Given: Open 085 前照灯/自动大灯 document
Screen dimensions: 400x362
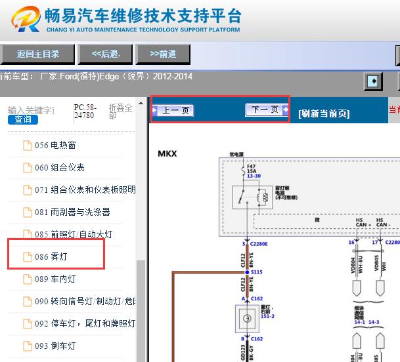Looking at the screenshot, I should coord(74,234).
